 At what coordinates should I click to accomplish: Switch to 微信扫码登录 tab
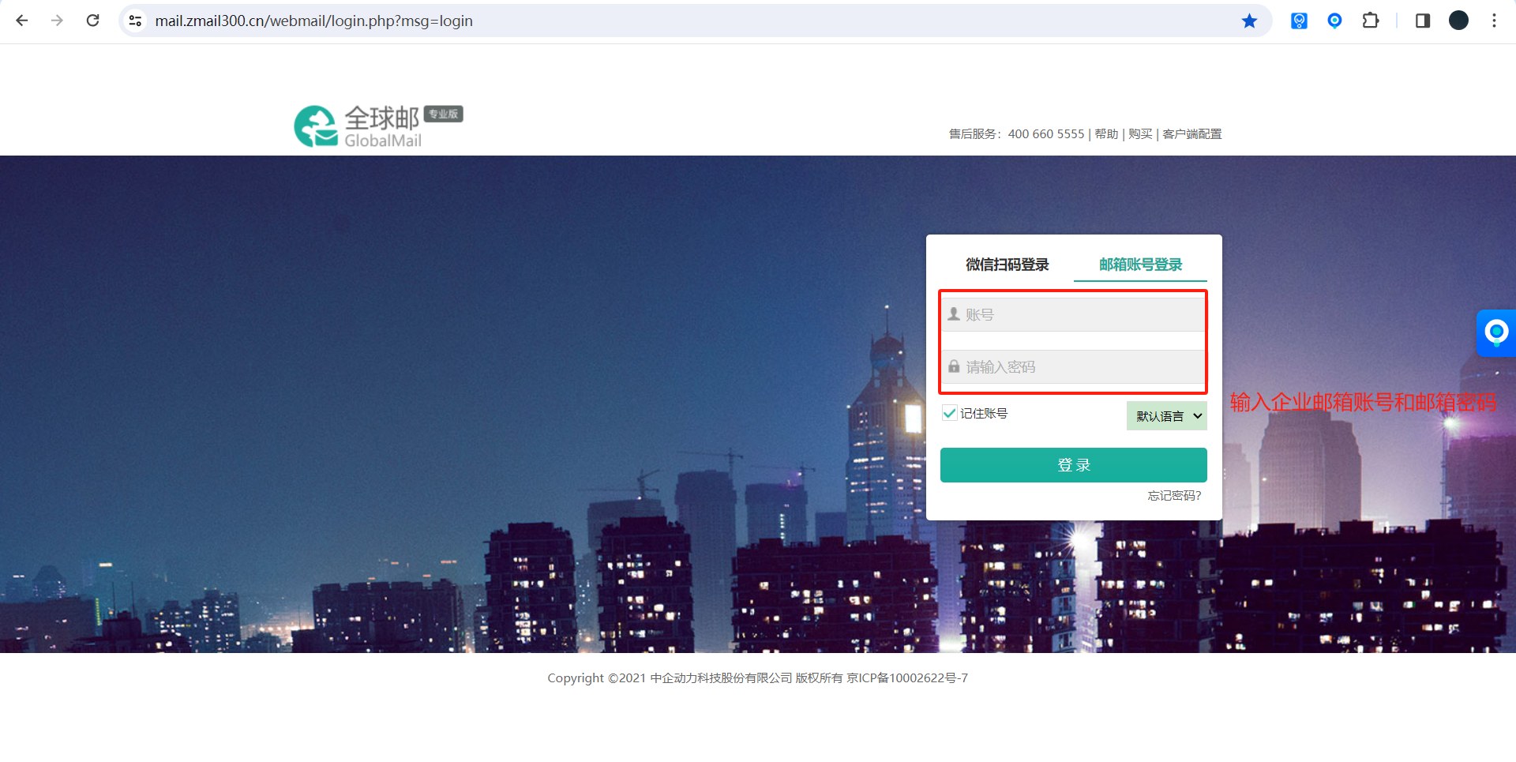(x=1007, y=265)
